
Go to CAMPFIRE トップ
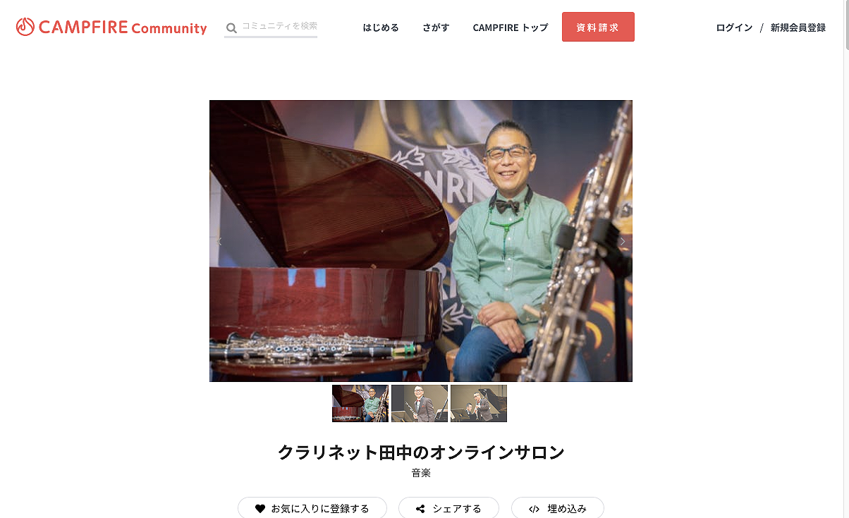[x=510, y=27]
